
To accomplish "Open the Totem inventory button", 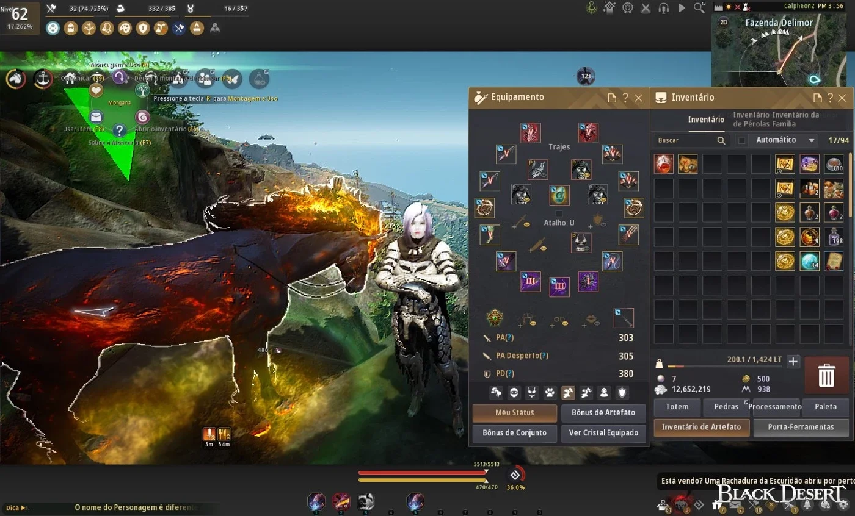I will [x=677, y=407].
